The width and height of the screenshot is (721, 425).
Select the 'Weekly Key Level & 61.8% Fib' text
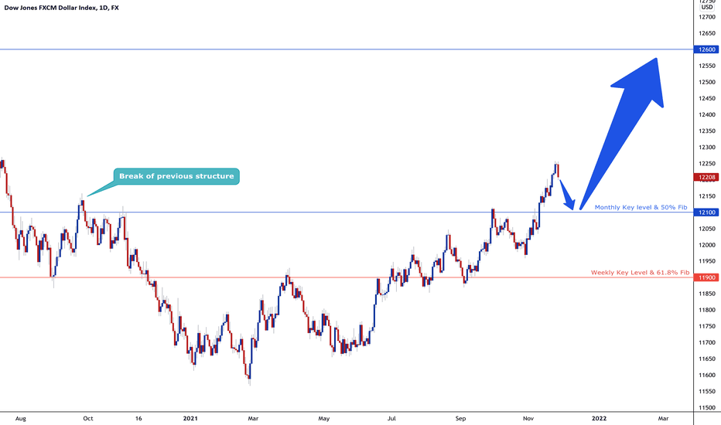point(640,273)
